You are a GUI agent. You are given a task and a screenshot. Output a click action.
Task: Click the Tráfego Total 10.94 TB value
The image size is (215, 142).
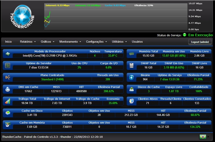tap(27, 103)
